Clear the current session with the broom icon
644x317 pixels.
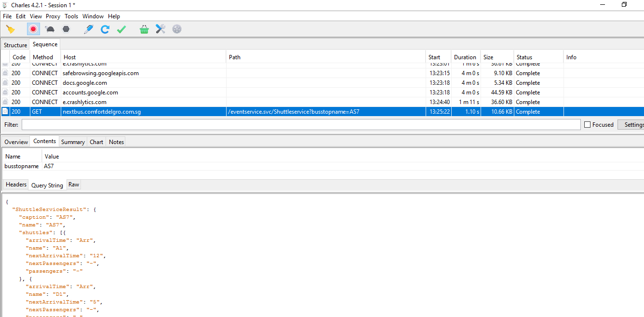coord(11,29)
